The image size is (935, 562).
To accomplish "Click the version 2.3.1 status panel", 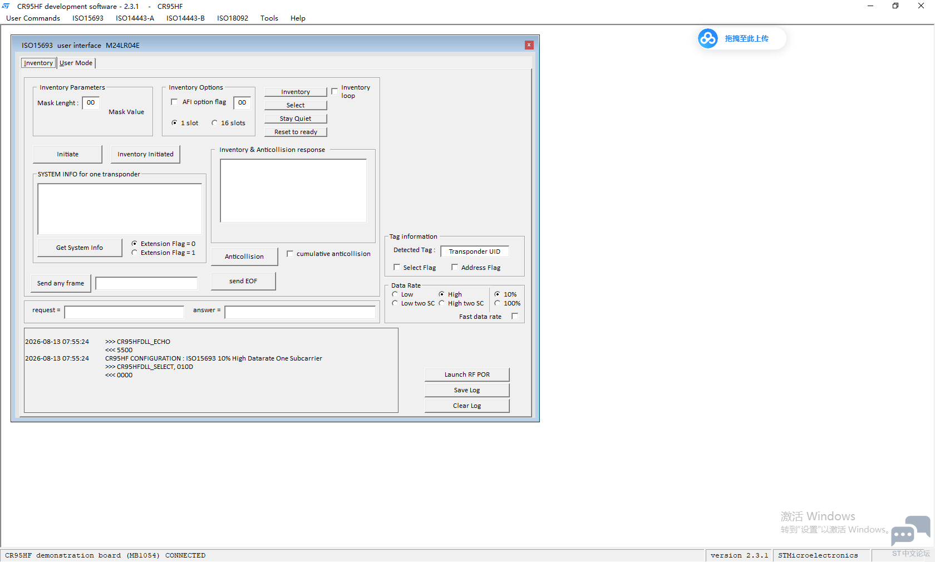I will click(x=739, y=555).
